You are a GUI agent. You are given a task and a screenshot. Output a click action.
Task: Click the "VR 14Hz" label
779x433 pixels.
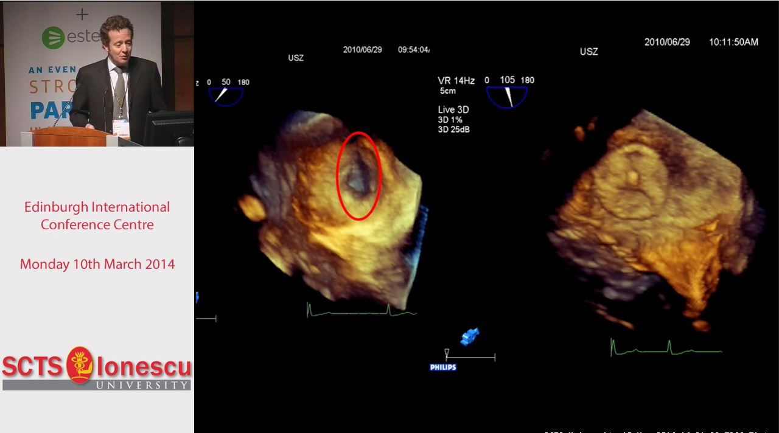456,80
